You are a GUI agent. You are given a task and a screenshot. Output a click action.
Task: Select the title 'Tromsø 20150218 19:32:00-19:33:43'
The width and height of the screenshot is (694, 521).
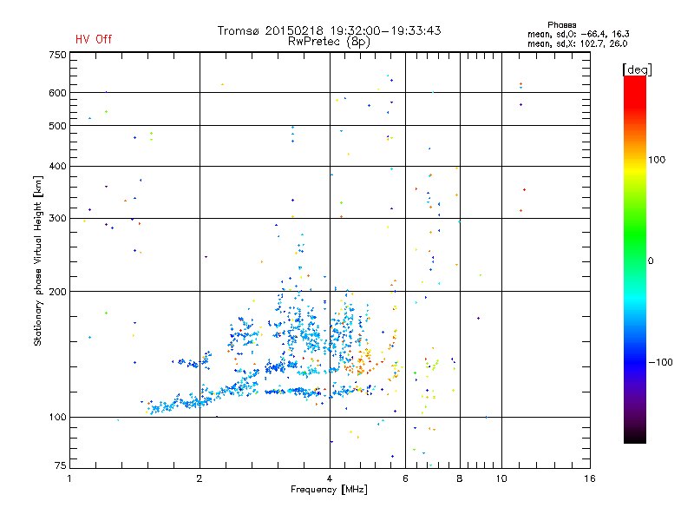(x=329, y=30)
